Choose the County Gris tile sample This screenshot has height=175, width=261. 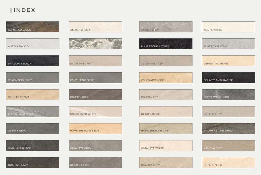tap(95, 95)
